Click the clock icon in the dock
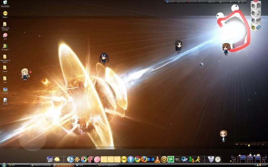Image resolution: width=268 pixels, height=167 pixels. coord(218,159)
